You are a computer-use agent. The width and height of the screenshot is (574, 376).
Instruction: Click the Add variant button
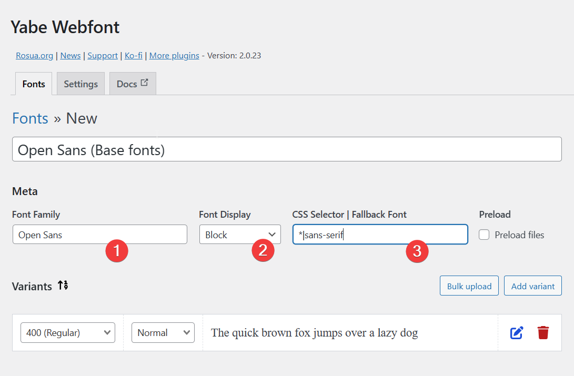[x=532, y=286]
